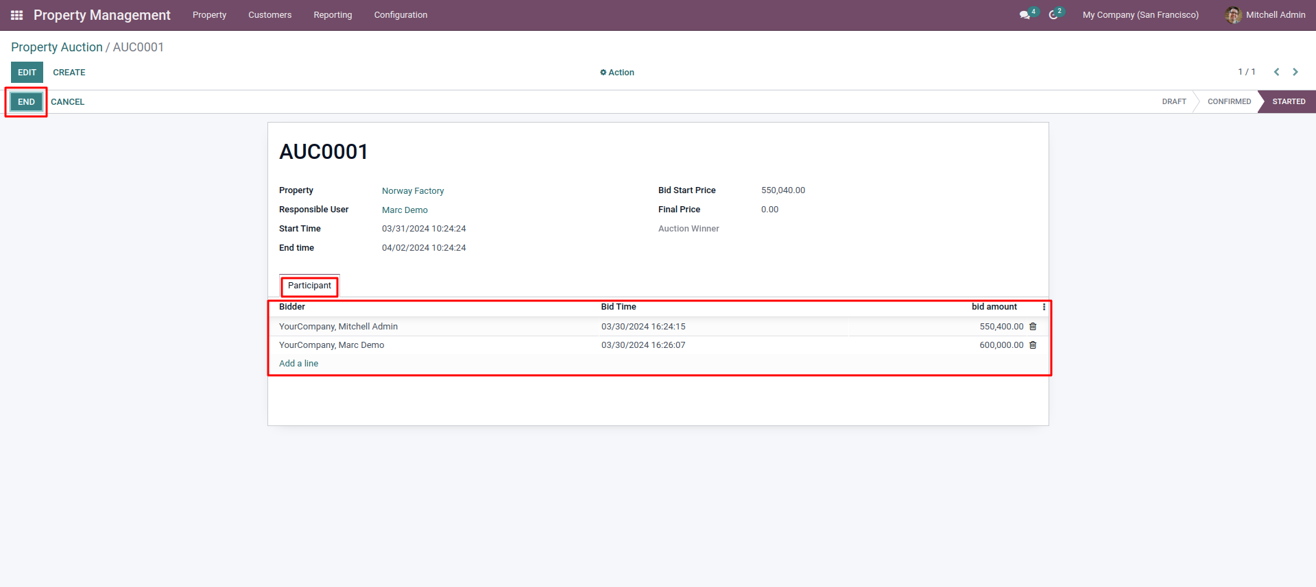Click bid amount 550,400.00
This screenshot has width=1316, height=587.
click(1001, 327)
